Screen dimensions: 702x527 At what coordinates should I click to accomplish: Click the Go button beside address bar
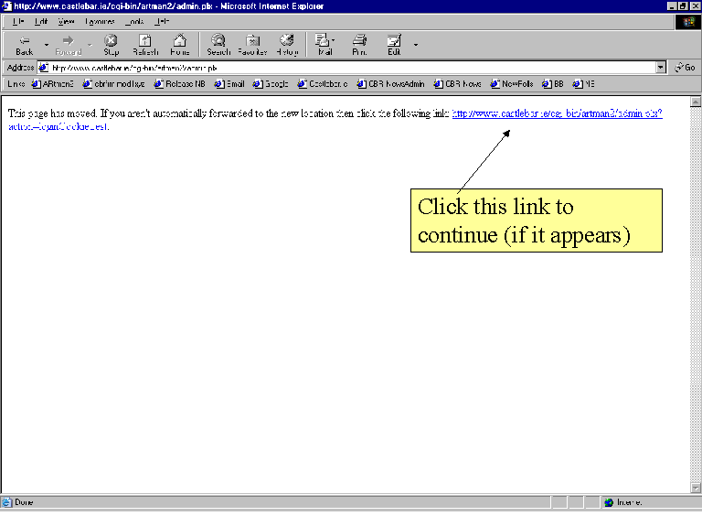[685, 68]
